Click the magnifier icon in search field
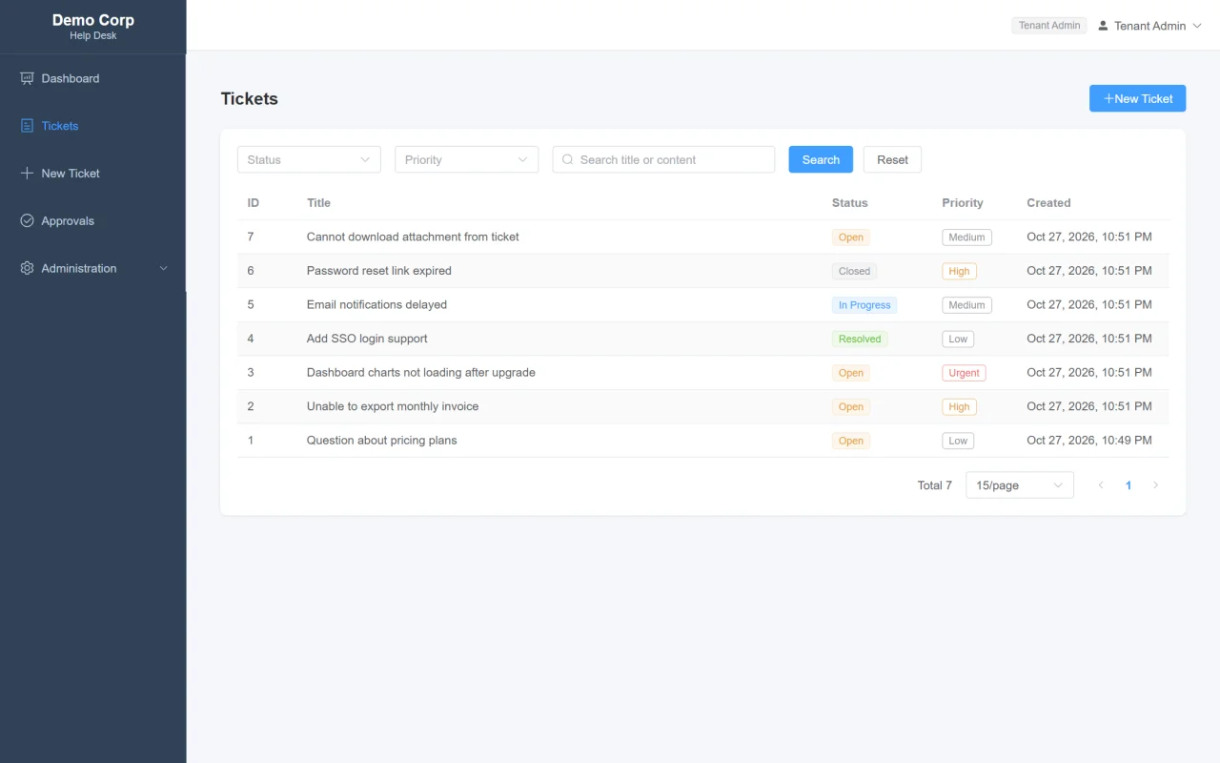Image resolution: width=1220 pixels, height=763 pixels. [568, 160]
